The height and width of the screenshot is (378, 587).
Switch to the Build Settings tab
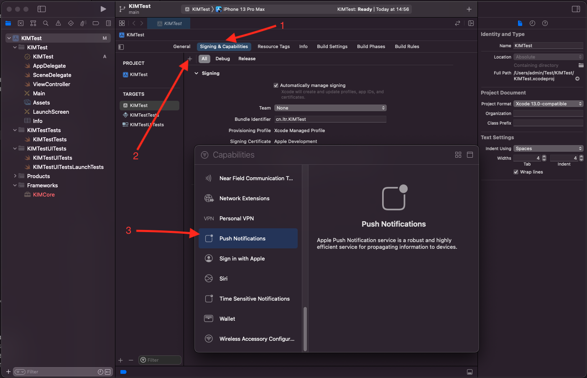pos(332,46)
